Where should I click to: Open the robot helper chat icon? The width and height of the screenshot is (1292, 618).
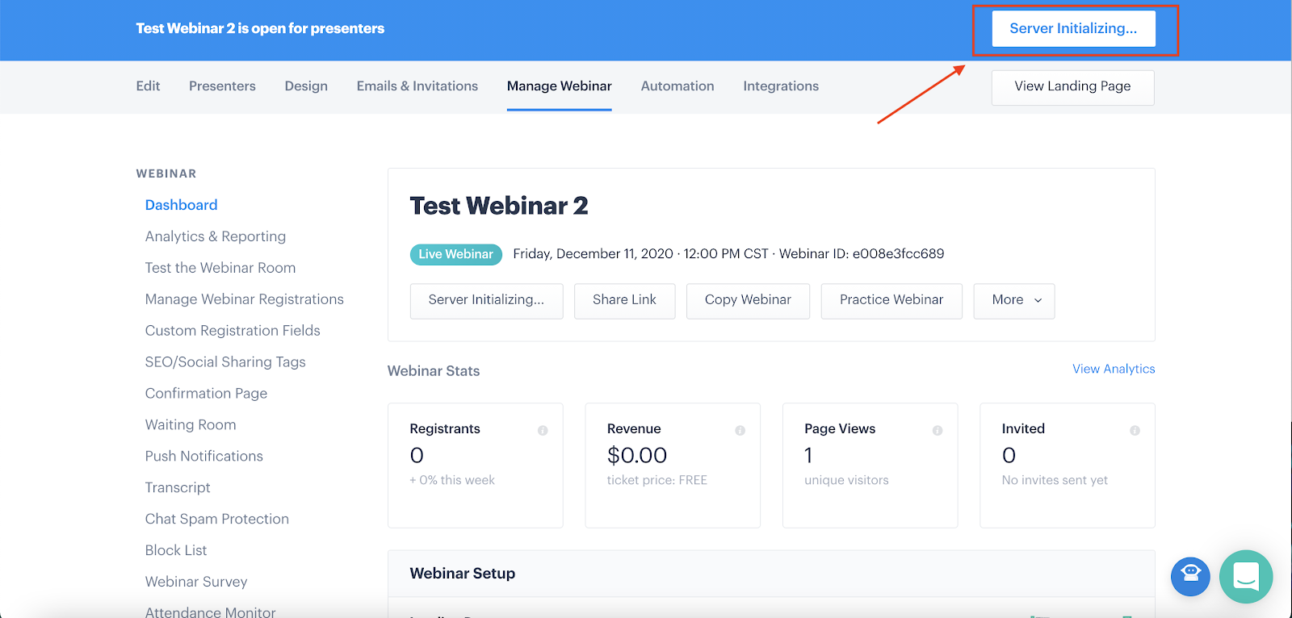coord(1190,577)
